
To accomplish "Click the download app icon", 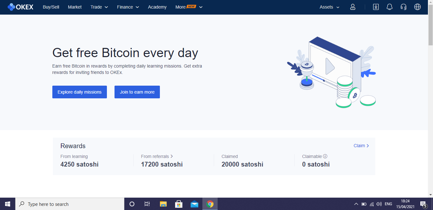I will 376,7.
